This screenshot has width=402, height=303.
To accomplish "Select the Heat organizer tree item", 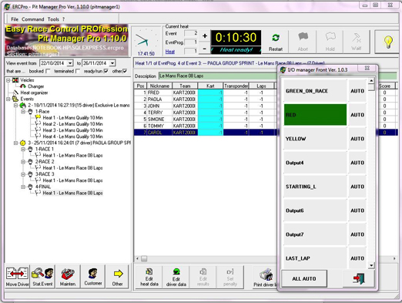I will (34, 93).
